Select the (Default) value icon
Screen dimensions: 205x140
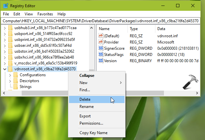click(x=101, y=36)
